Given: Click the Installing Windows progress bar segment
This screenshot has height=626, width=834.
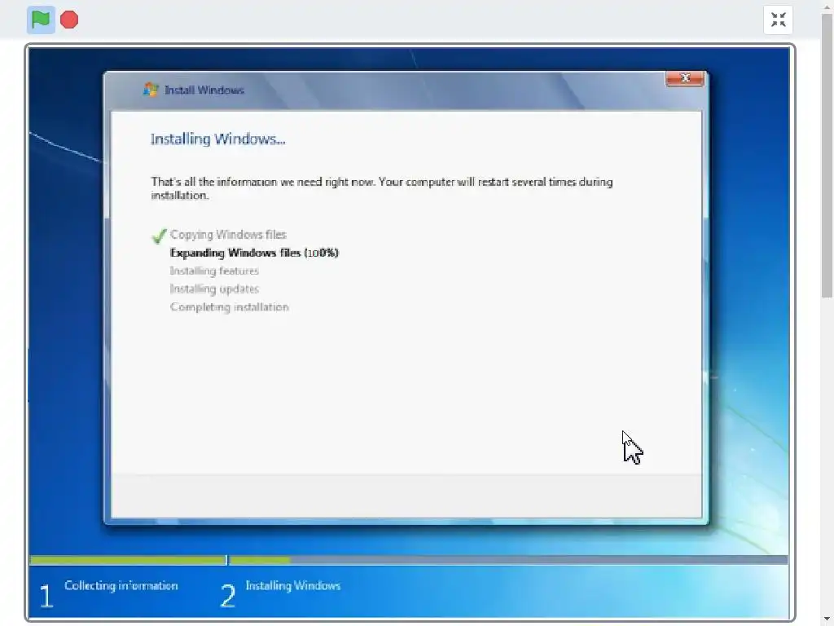Looking at the screenshot, I should click(508, 560).
